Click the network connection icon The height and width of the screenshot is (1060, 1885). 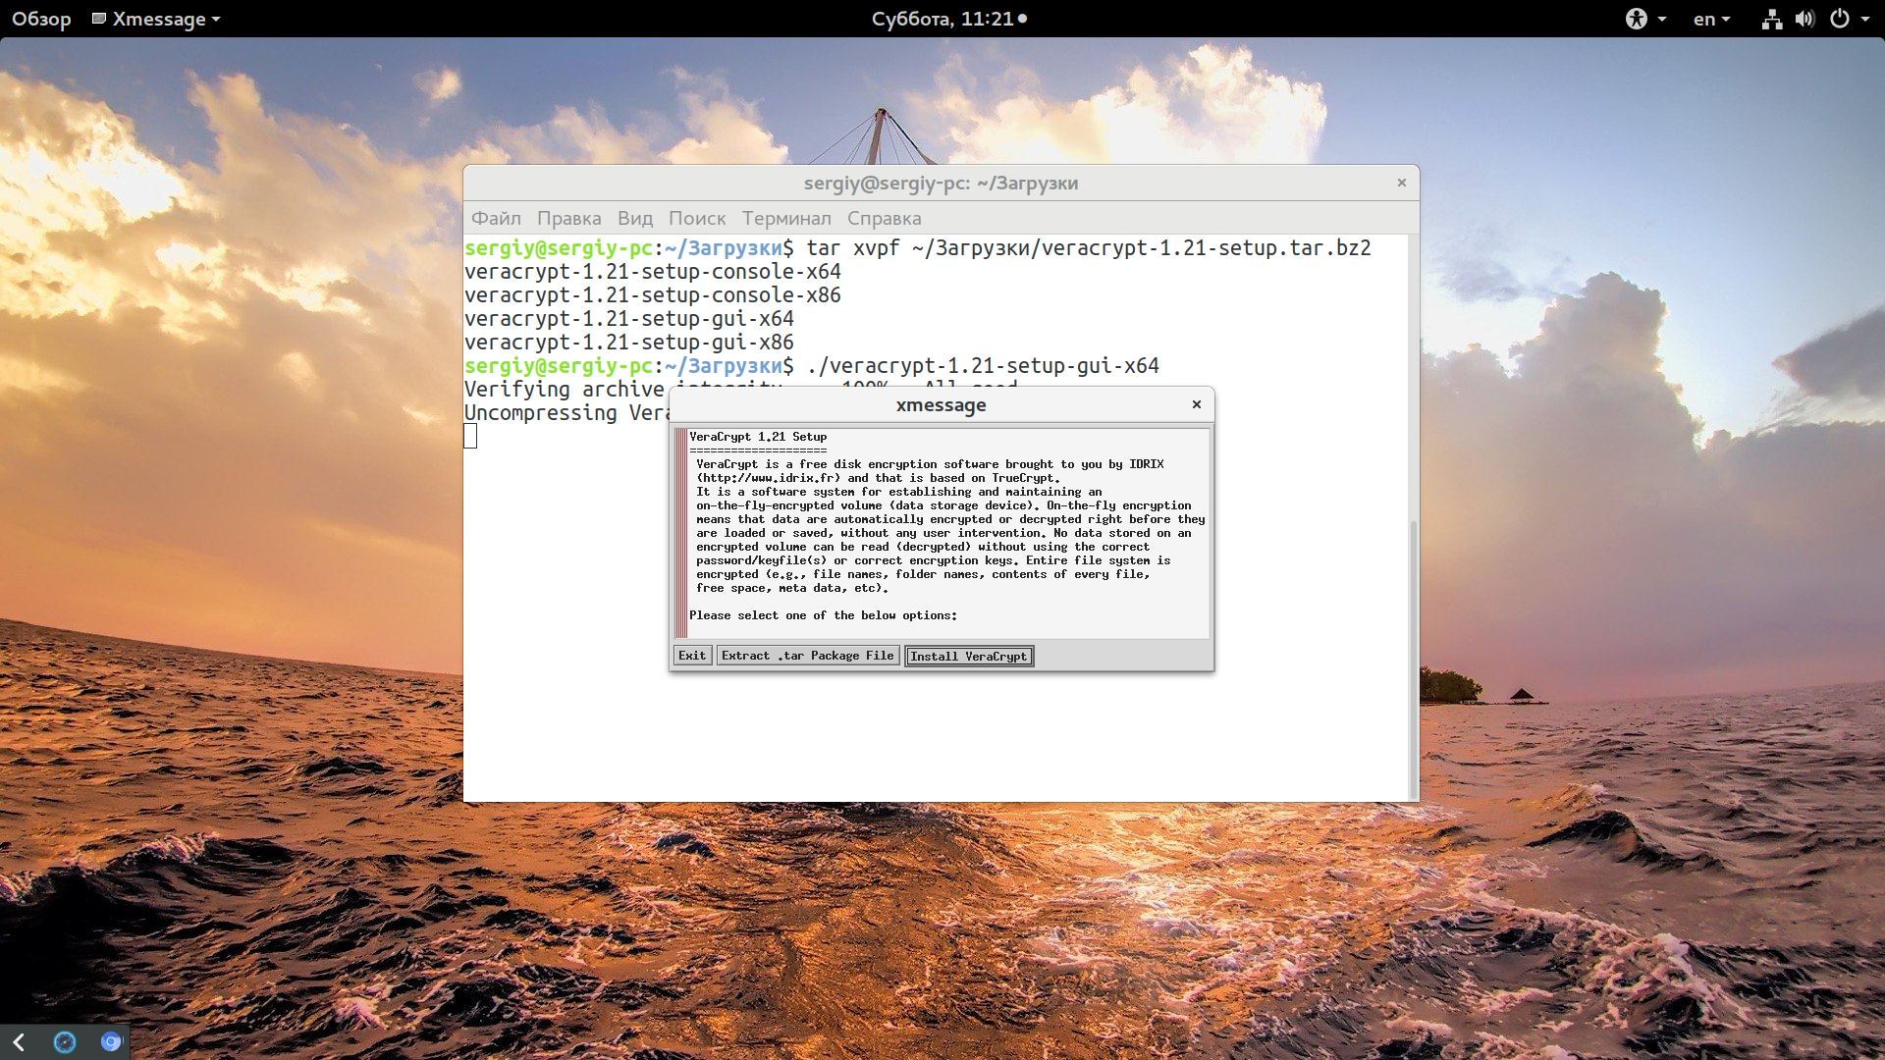[x=1771, y=19]
